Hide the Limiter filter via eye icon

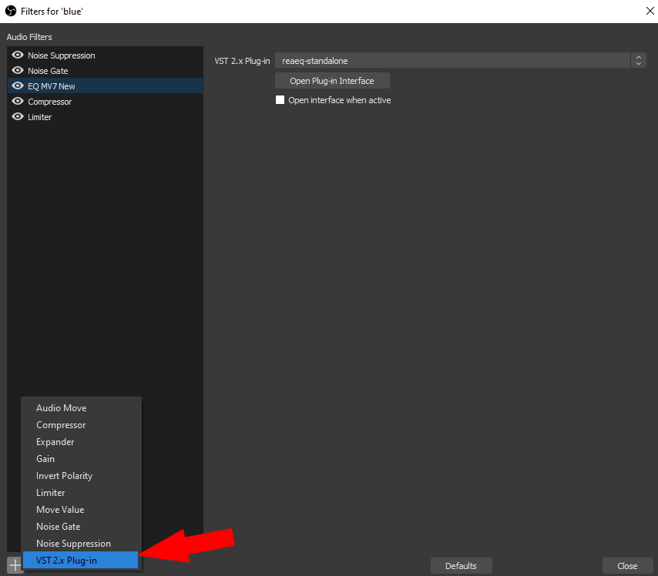[x=18, y=117]
